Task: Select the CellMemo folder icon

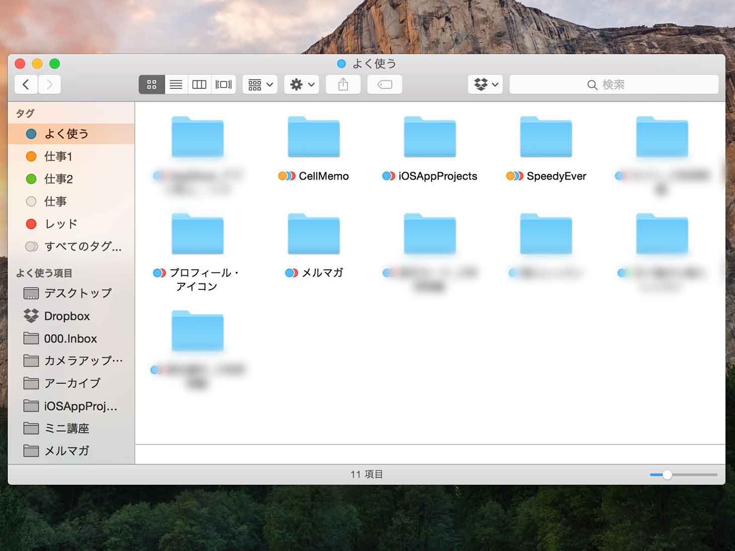Action: tap(314, 137)
